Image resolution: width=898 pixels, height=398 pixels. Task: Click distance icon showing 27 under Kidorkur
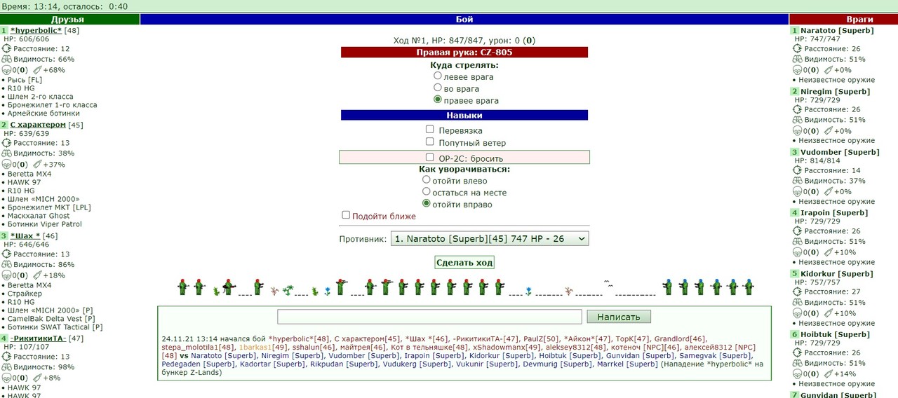tap(798, 291)
